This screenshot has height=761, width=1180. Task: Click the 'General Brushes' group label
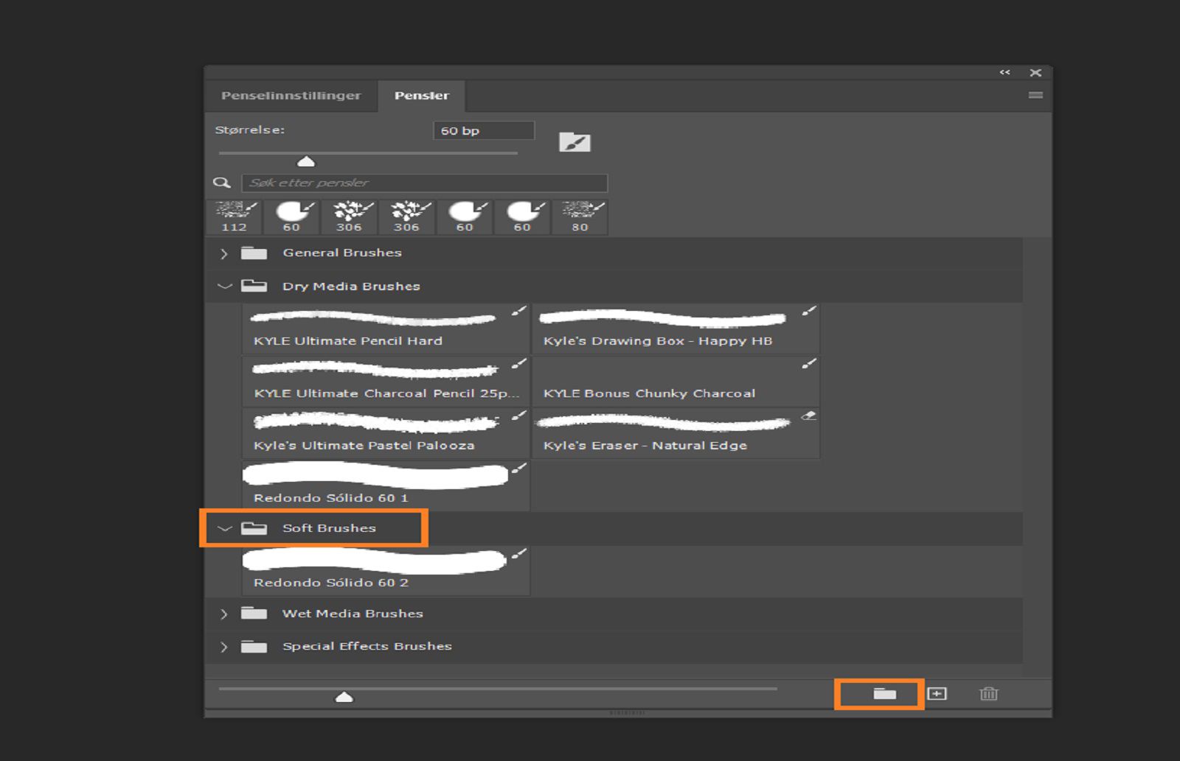[x=342, y=253]
